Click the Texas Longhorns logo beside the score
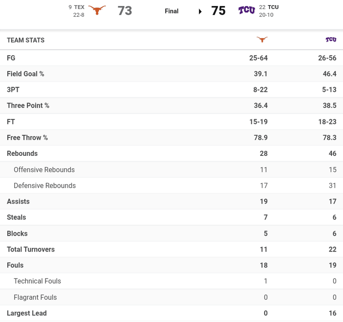This screenshot has height=322, width=343. coord(97,10)
